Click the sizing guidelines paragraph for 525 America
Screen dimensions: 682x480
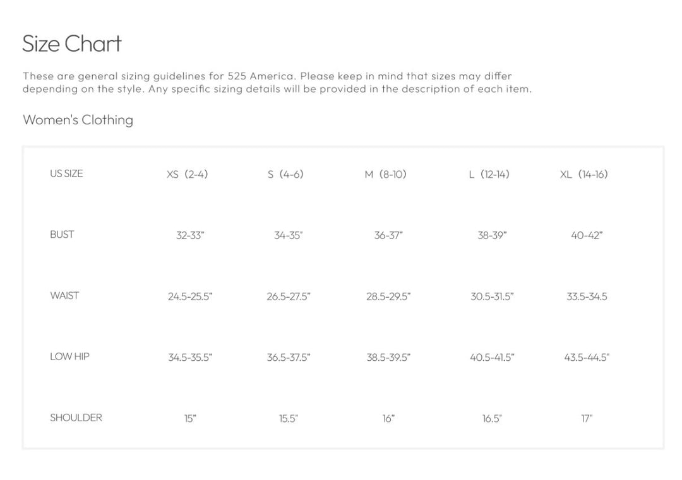(x=277, y=83)
